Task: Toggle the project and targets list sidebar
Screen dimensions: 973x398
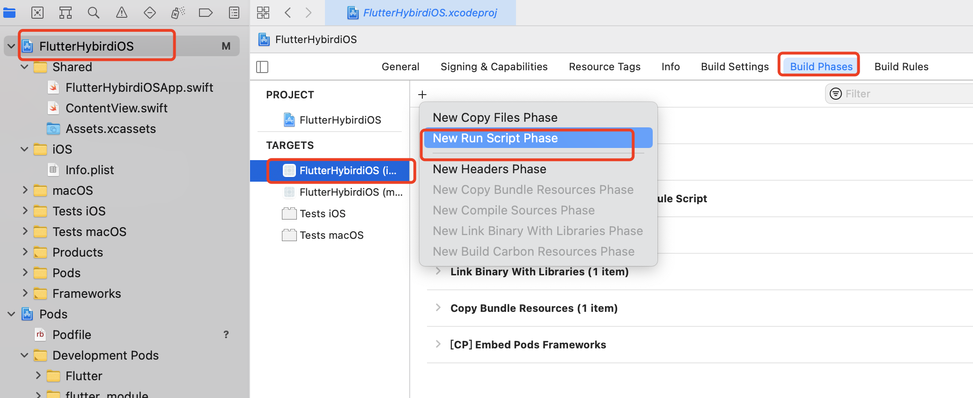Action: pos(262,67)
